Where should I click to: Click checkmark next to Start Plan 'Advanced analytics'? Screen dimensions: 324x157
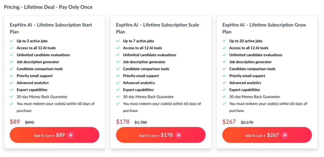coord(12,83)
